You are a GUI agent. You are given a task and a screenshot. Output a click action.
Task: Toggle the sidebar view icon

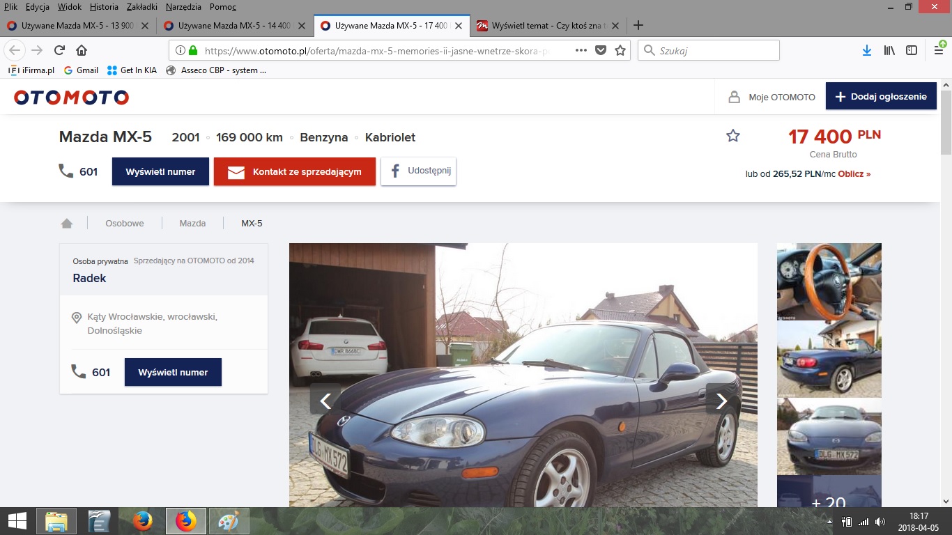click(x=912, y=50)
